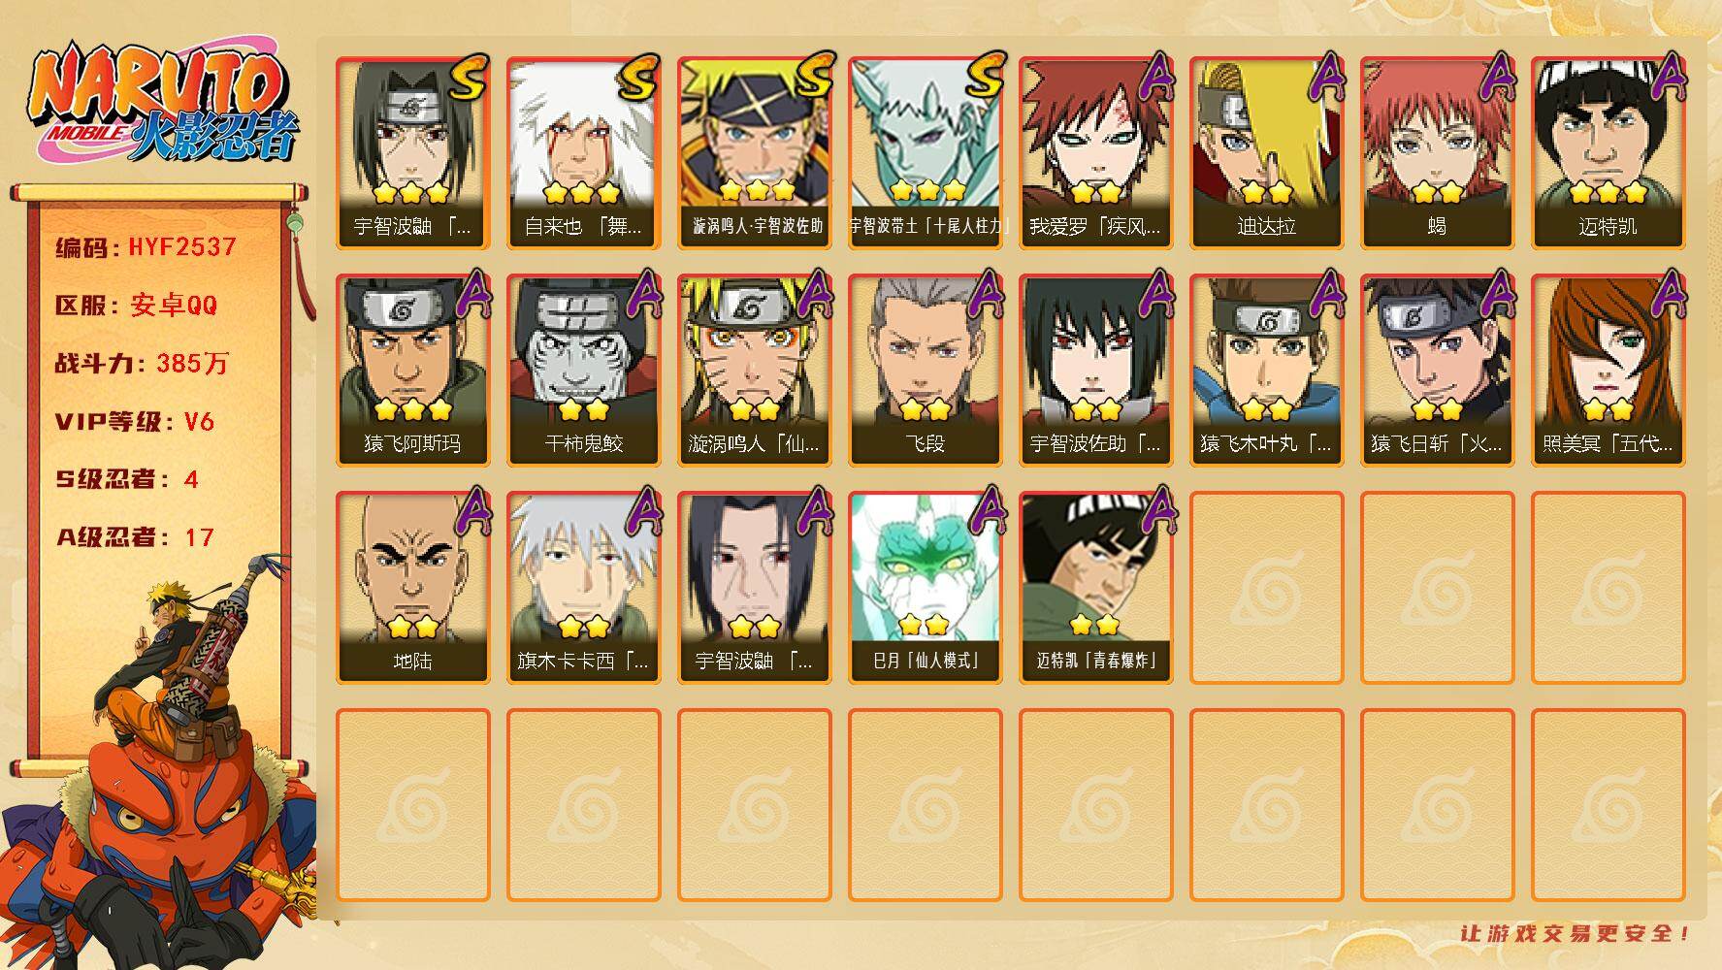This screenshot has width=1722, height=970.
Task: Open the 巳月「仙人模式」 card
Action: coord(925,588)
